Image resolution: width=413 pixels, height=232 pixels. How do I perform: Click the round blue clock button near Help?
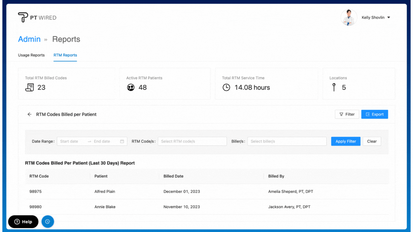click(x=48, y=222)
